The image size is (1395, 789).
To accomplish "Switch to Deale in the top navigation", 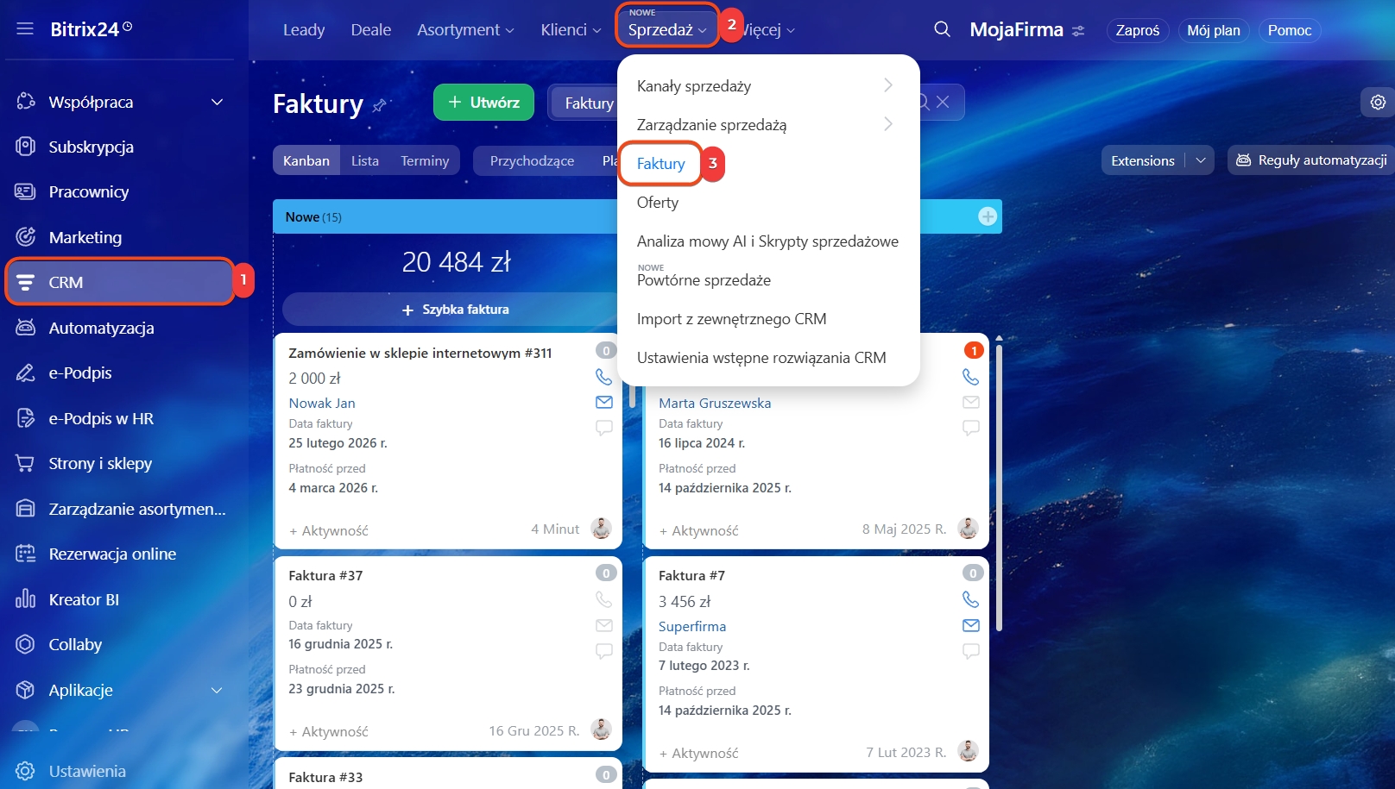I will pos(371,30).
